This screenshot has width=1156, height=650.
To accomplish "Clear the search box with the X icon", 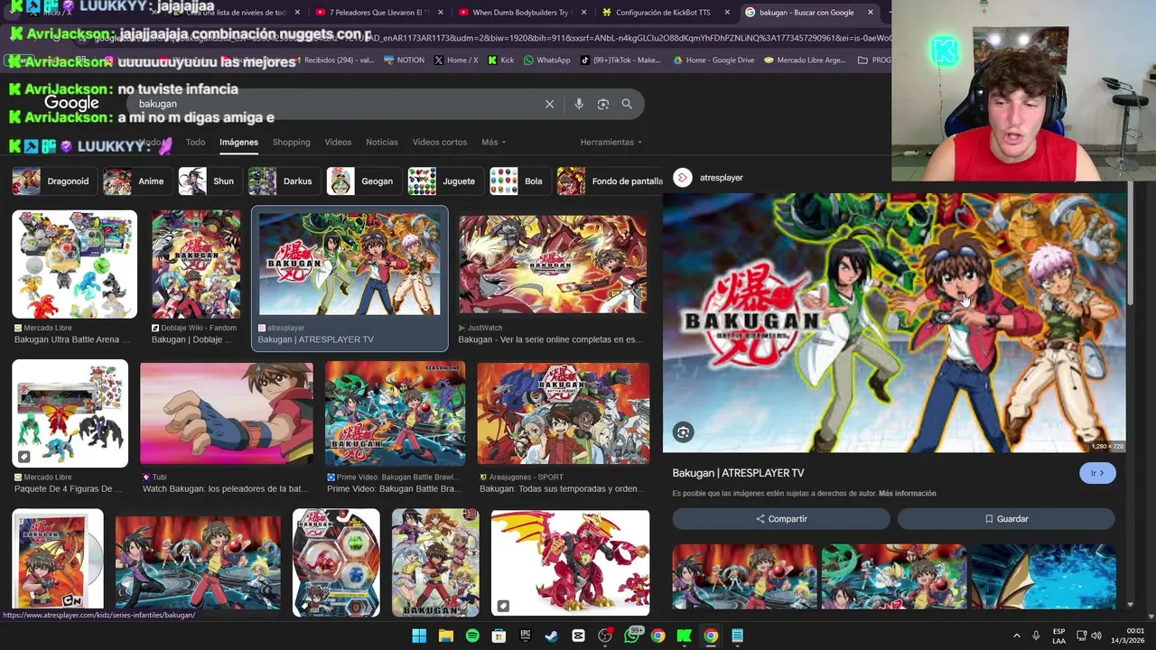I will [x=549, y=104].
